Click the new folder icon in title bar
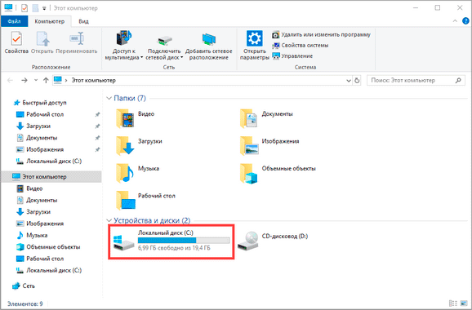Viewport: 472px width, 310px height. [x=35, y=8]
